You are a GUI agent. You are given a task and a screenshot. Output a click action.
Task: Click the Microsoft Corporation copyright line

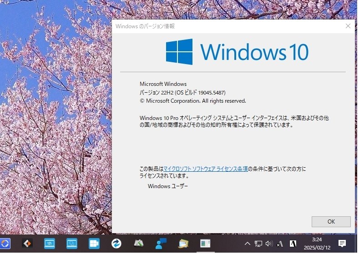click(193, 101)
